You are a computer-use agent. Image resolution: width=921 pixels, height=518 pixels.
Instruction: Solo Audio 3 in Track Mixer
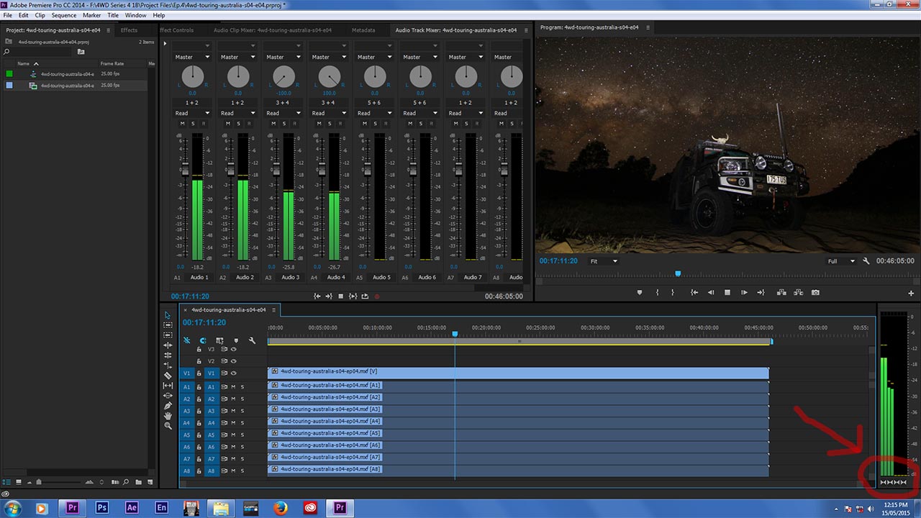point(283,124)
